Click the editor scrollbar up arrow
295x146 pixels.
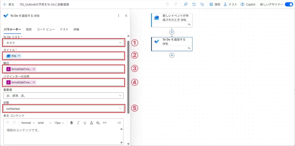(x=121, y=129)
